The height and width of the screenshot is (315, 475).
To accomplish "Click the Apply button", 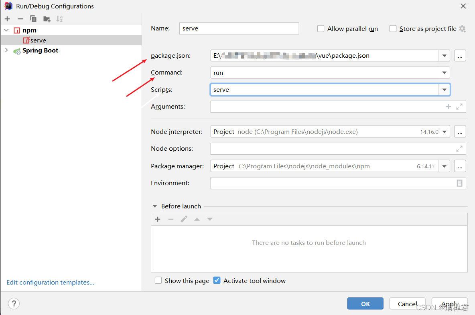I will point(450,303).
